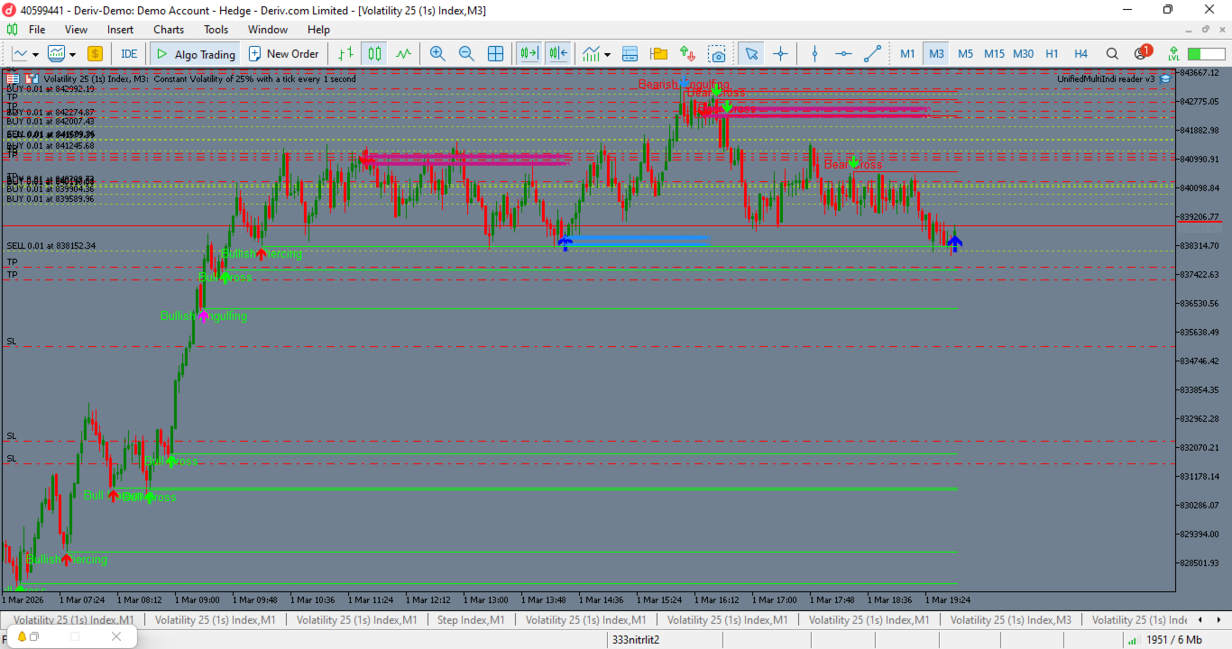
Task: Switch chart to line chart style
Action: (x=403, y=54)
